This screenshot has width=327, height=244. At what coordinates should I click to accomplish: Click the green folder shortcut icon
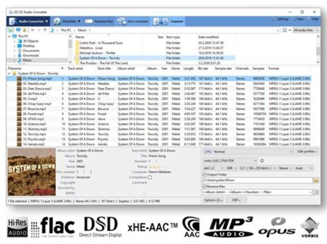click(x=10, y=30)
